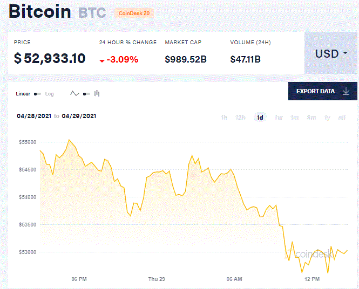Toggle the Linear/Log scale switch
The height and width of the screenshot is (289, 359).
click(x=38, y=94)
